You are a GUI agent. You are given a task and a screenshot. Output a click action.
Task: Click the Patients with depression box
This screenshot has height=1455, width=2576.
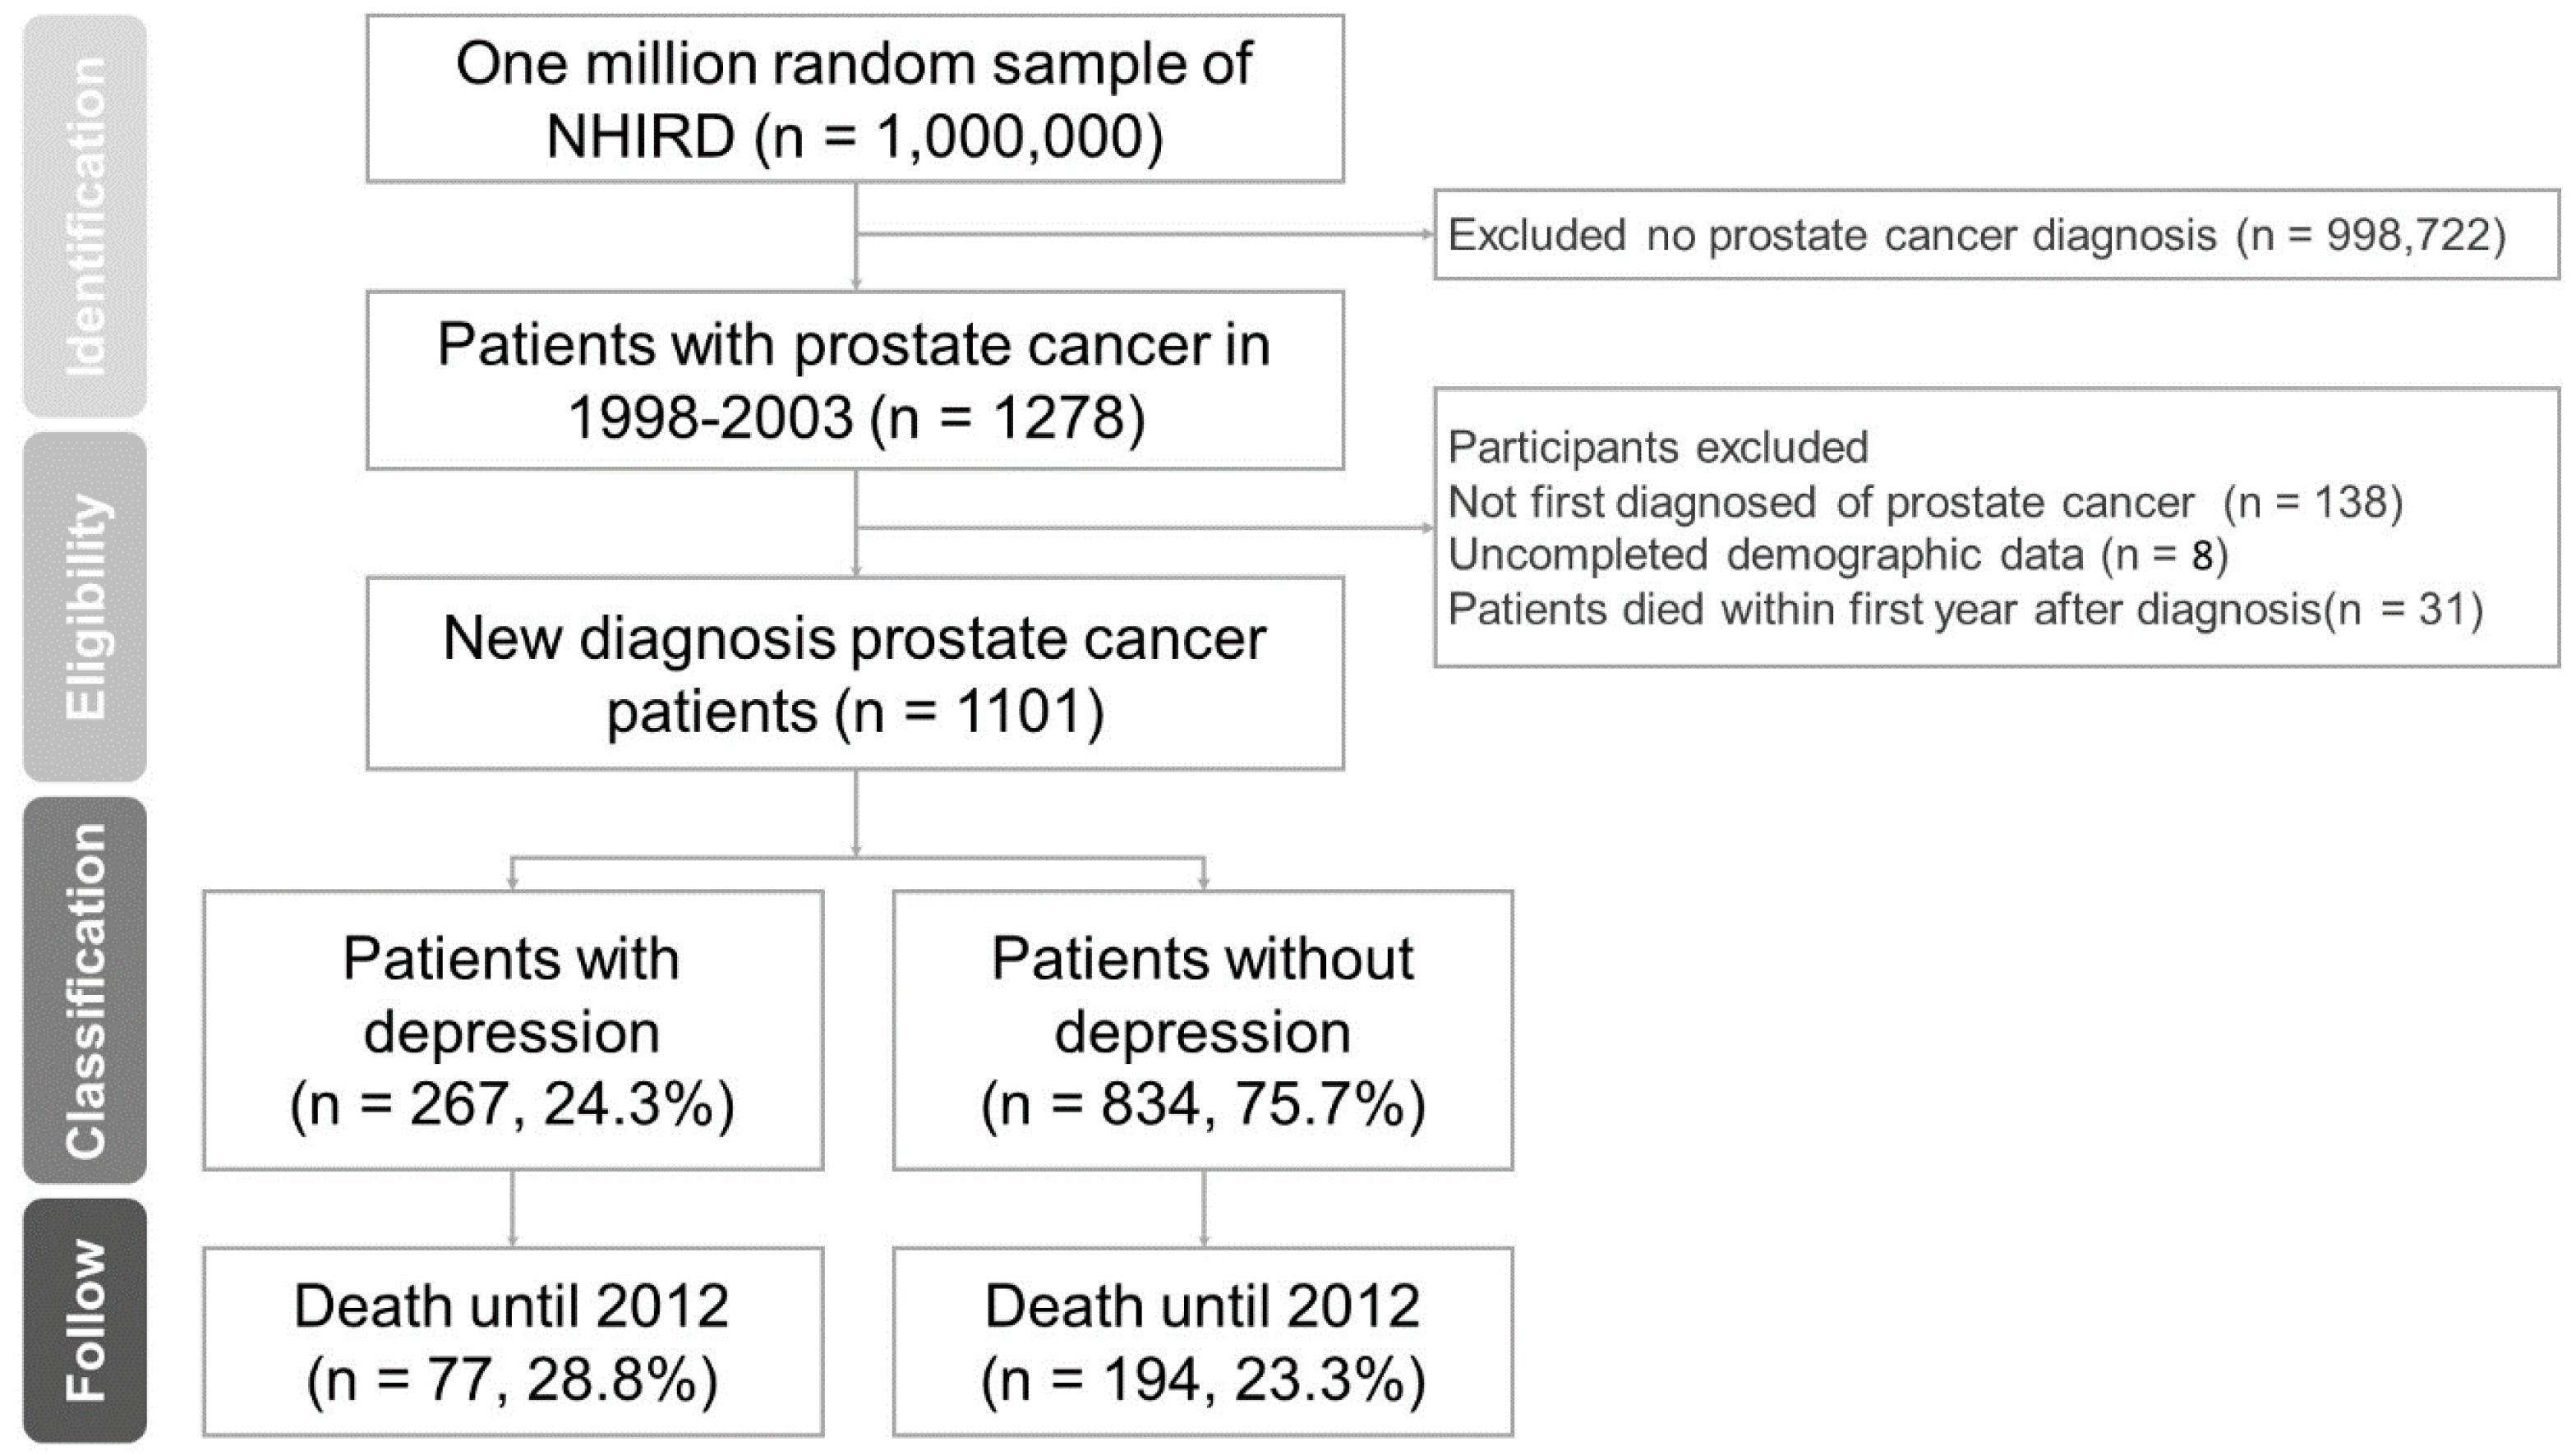coord(513,1030)
